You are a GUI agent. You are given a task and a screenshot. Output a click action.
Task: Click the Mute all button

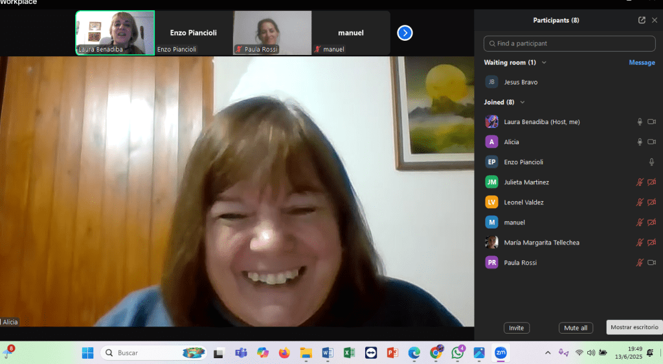tap(575, 328)
